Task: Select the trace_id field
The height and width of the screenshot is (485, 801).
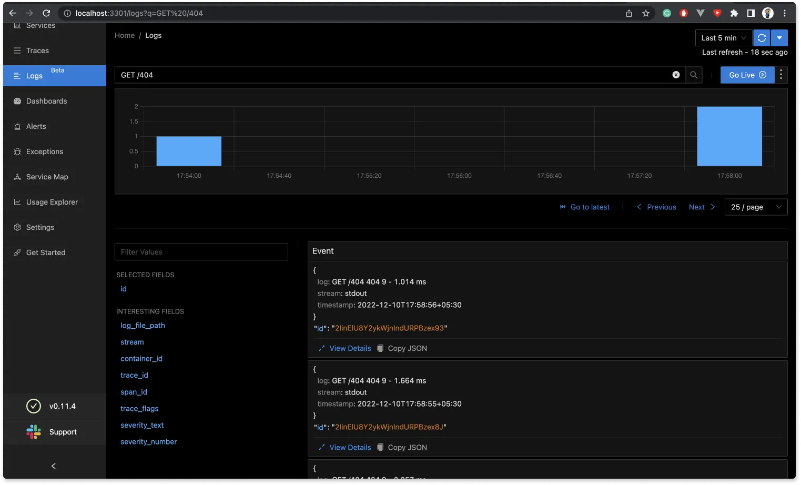Action: pyautogui.click(x=134, y=375)
